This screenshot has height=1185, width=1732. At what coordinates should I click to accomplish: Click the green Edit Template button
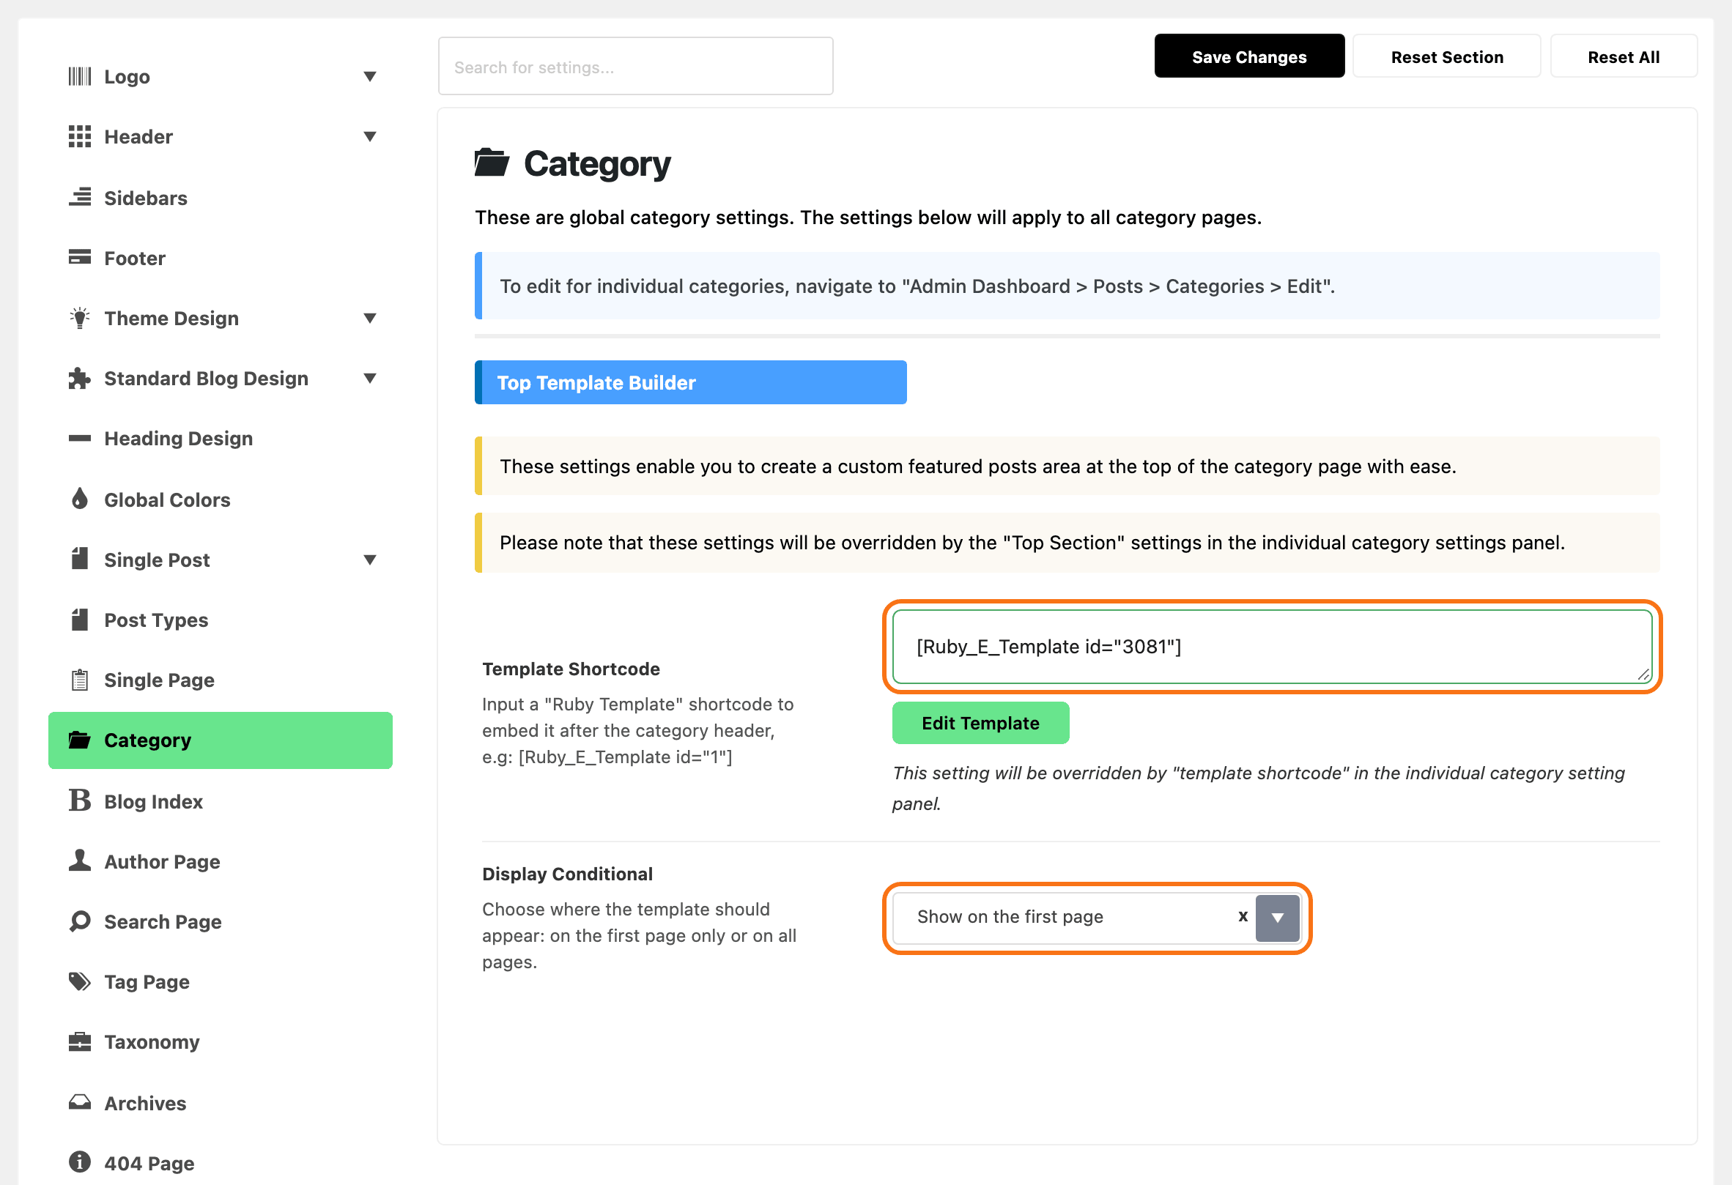[980, 723]
